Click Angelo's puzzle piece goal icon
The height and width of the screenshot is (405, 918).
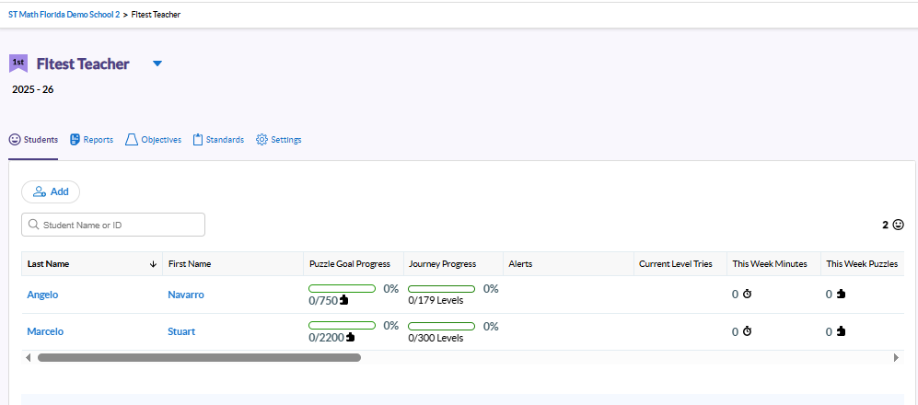click(344, 300)
